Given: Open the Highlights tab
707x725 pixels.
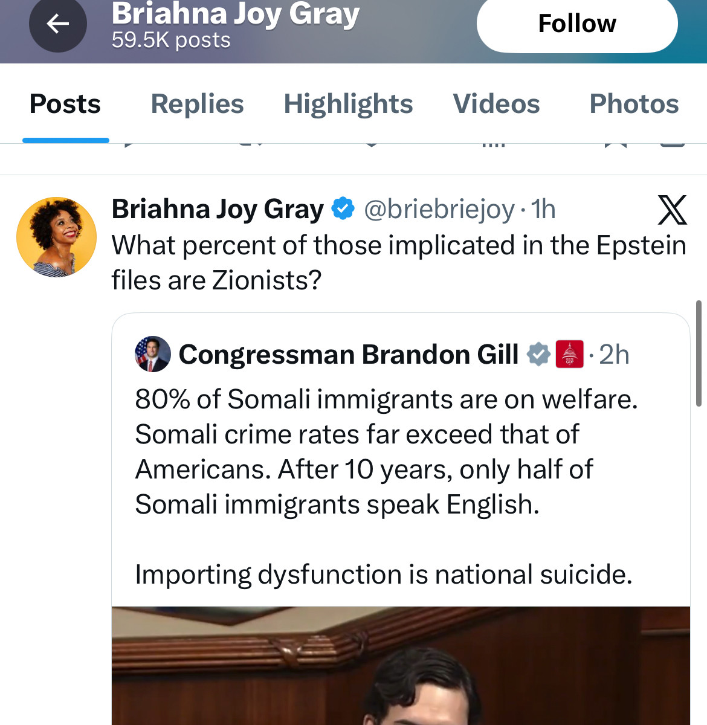Looking at the screenshot, I should (348, 104).
